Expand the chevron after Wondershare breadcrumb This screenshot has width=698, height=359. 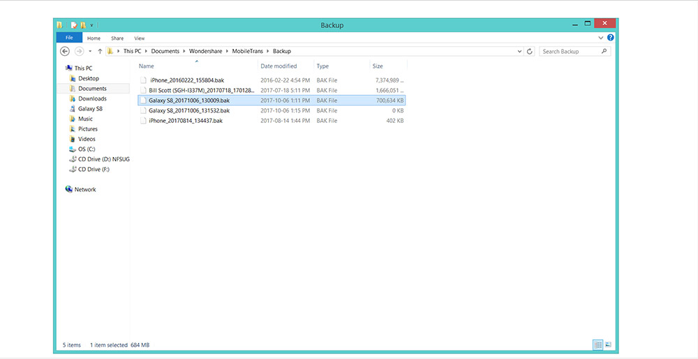coord(228,51)
